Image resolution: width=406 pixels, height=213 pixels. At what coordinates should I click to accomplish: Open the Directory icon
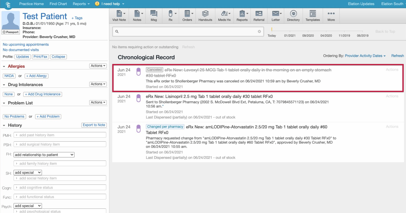click(293, 14)
